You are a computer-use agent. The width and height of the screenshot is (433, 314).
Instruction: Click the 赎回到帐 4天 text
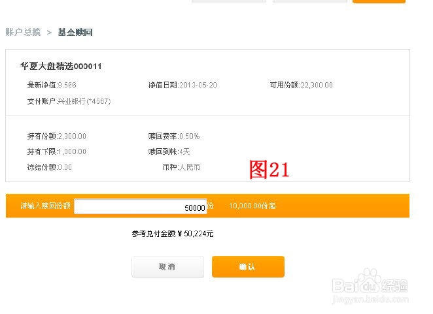(x=169, y=151)
